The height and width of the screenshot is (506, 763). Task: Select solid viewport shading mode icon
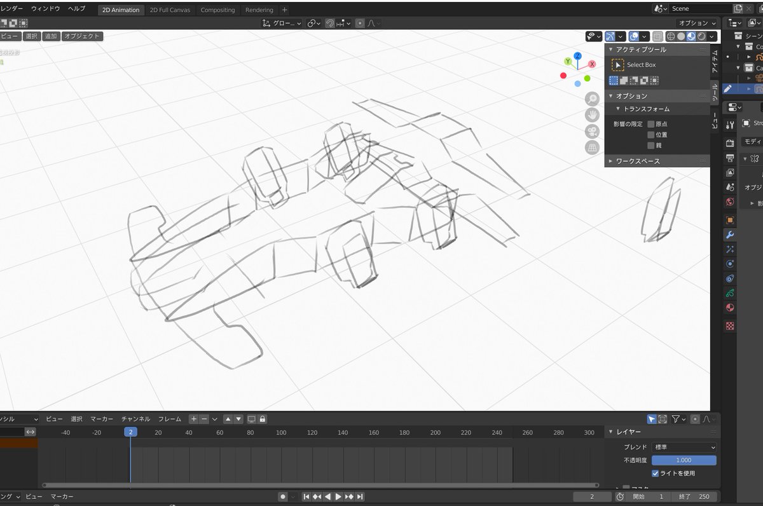click(x=681, y=37)
